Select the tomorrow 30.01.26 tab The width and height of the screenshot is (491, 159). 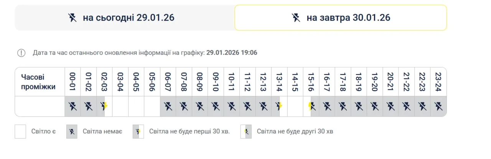(341, 18)
